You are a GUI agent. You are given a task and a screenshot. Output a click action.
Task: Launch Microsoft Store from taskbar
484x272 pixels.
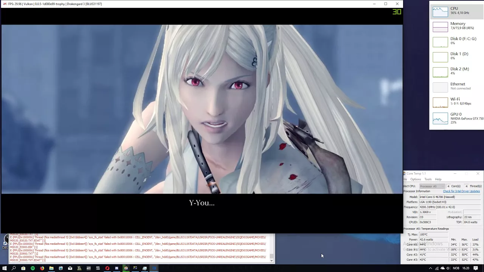tap(23, 268)
